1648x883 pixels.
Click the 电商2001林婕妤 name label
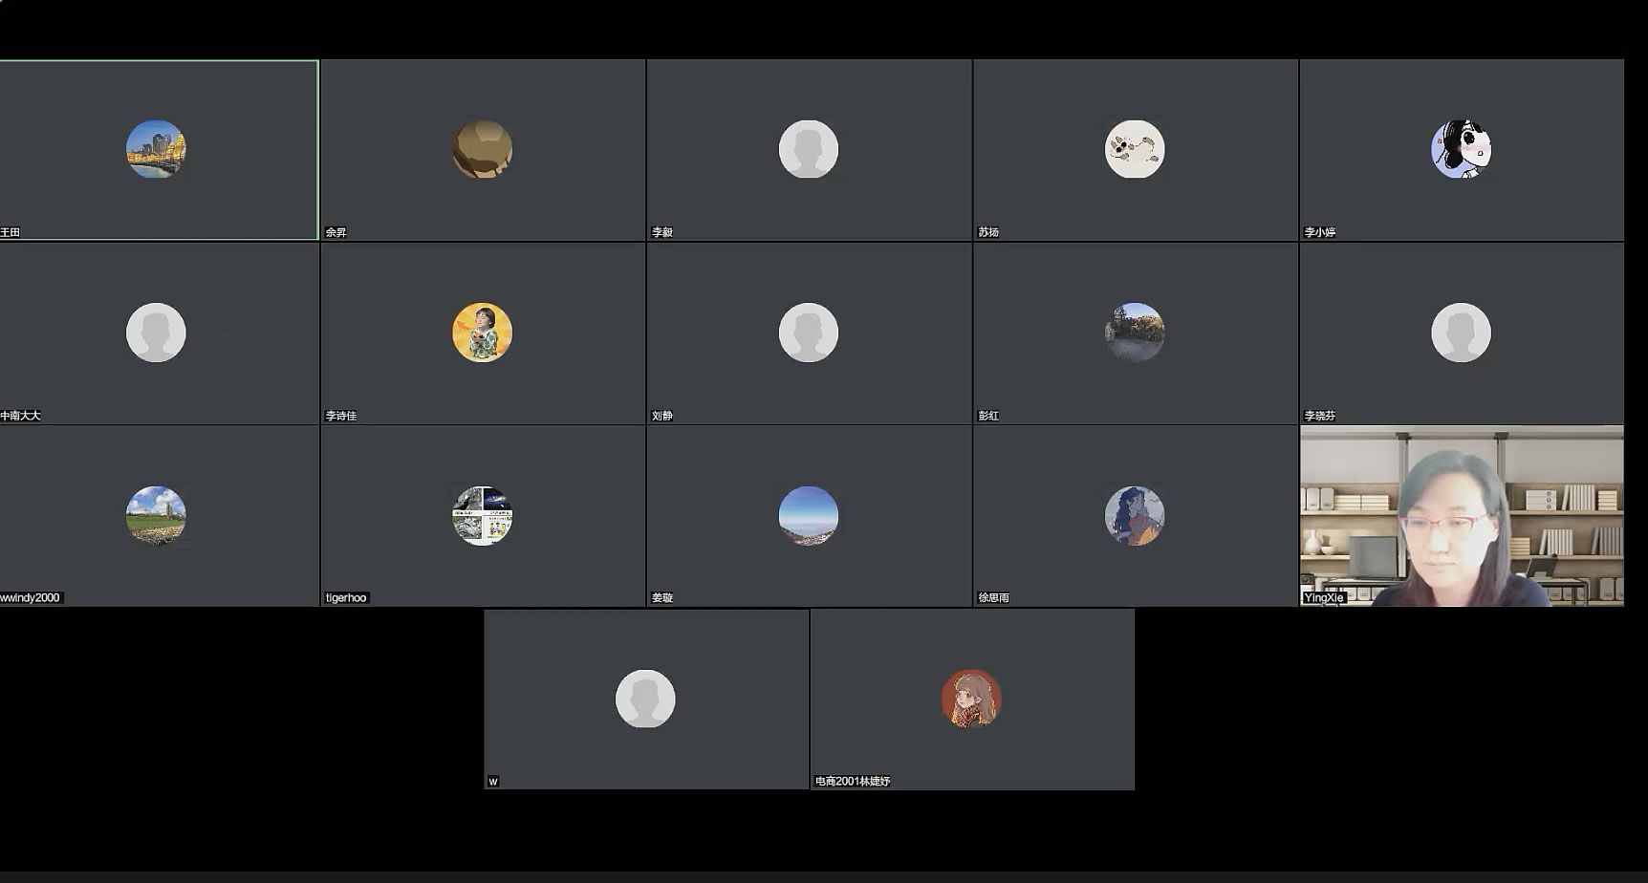852,782
